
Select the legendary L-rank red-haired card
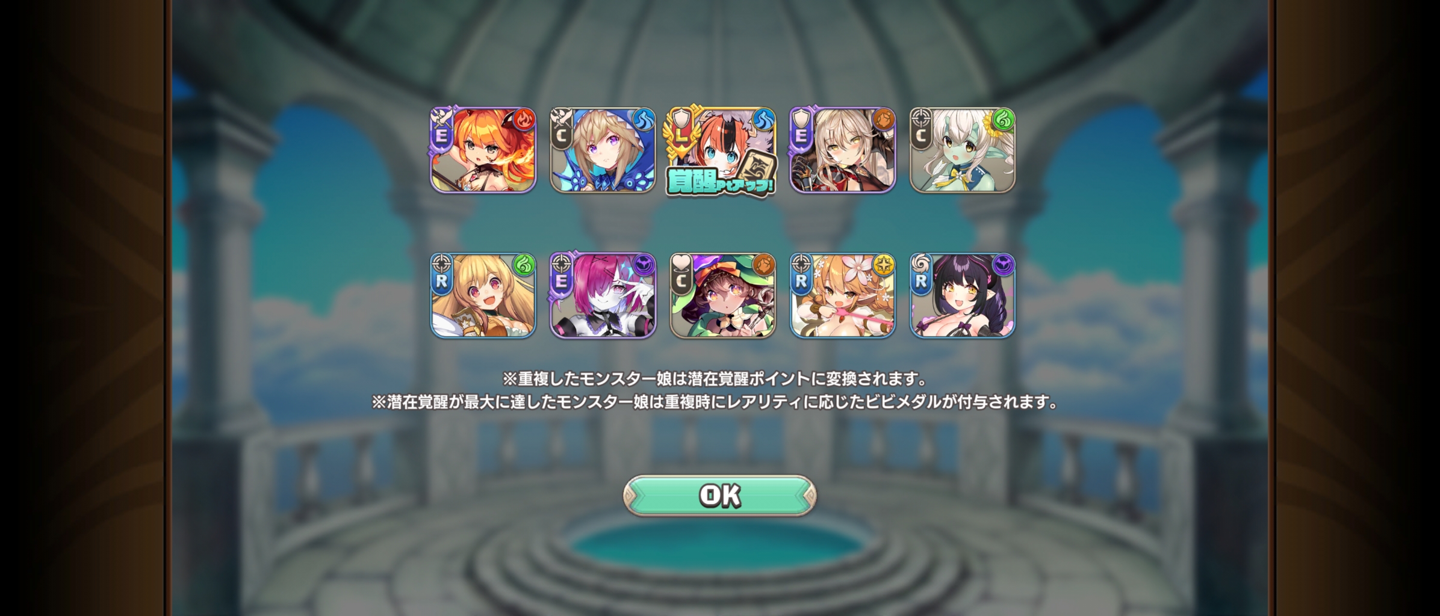pos(721,150)
